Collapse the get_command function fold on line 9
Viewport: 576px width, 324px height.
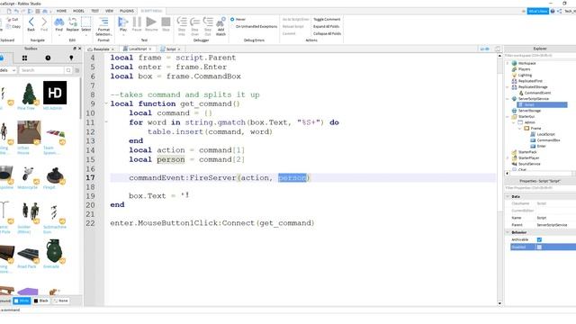tap(106, 104)
